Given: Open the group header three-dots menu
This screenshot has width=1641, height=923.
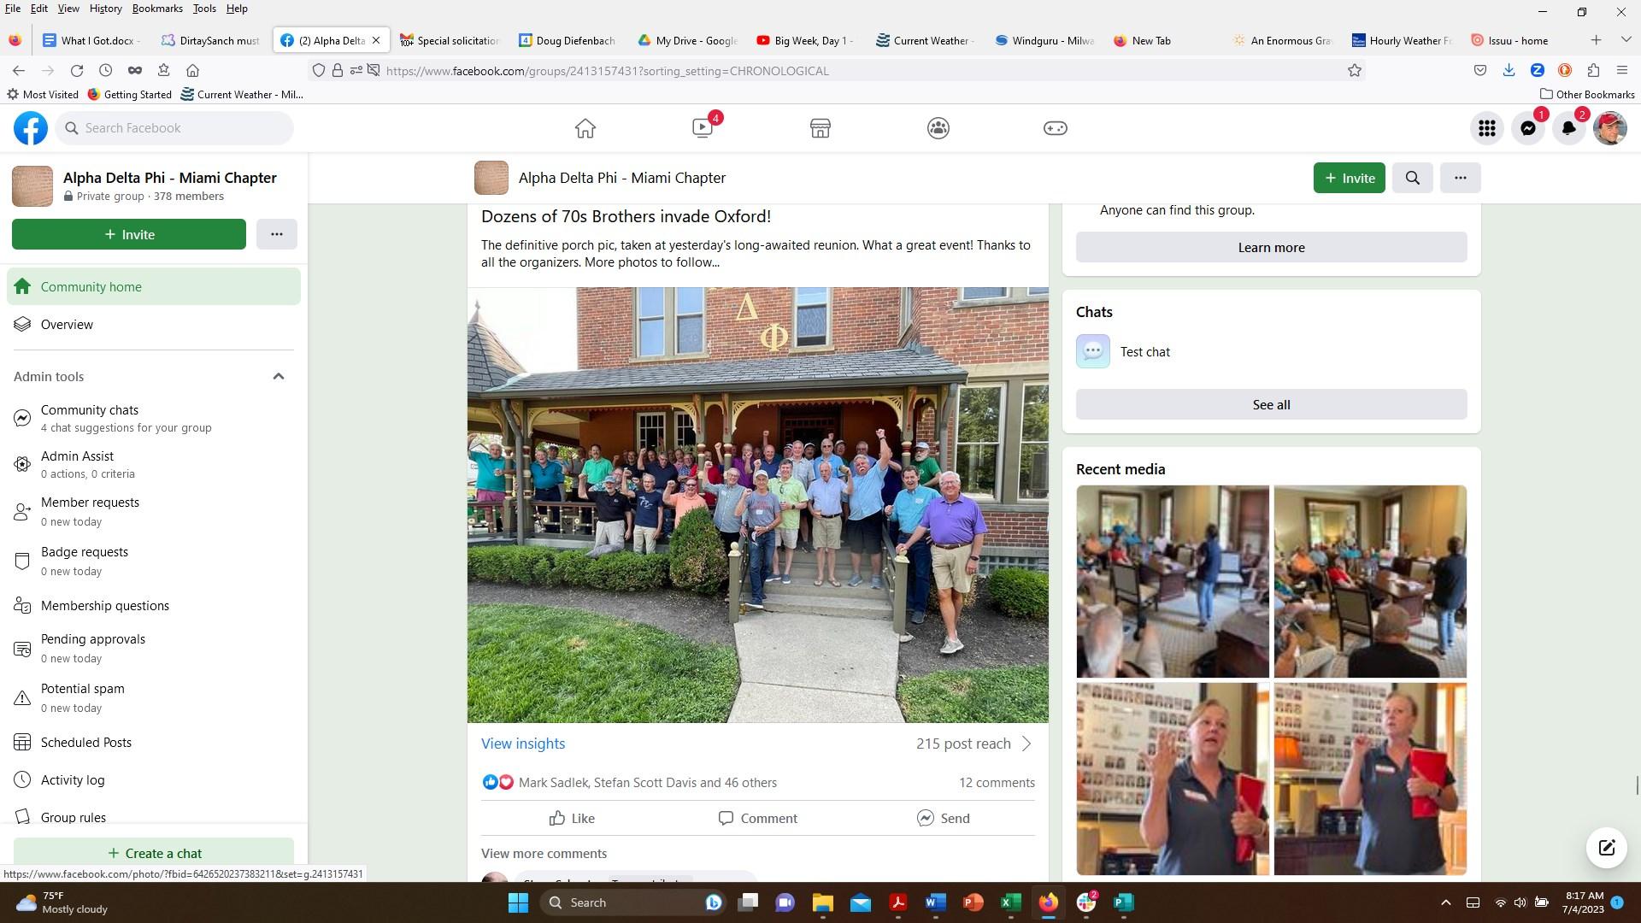Looking at the screenshot, I should pyautogui.click(x=1460, y=178).
